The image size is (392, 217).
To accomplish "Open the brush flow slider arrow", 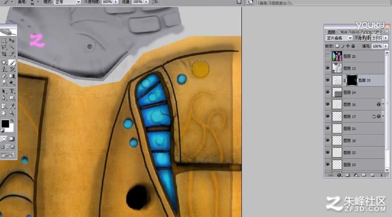I will [146, 2].
